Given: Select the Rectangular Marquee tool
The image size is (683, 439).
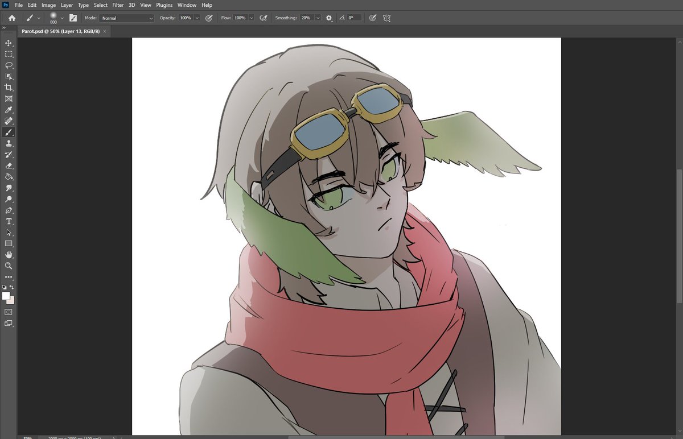Looking at the screenshot, I should [9, 54].
